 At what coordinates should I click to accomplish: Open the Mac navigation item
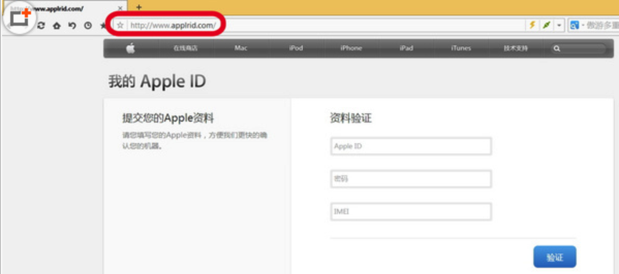click(241, 48)
